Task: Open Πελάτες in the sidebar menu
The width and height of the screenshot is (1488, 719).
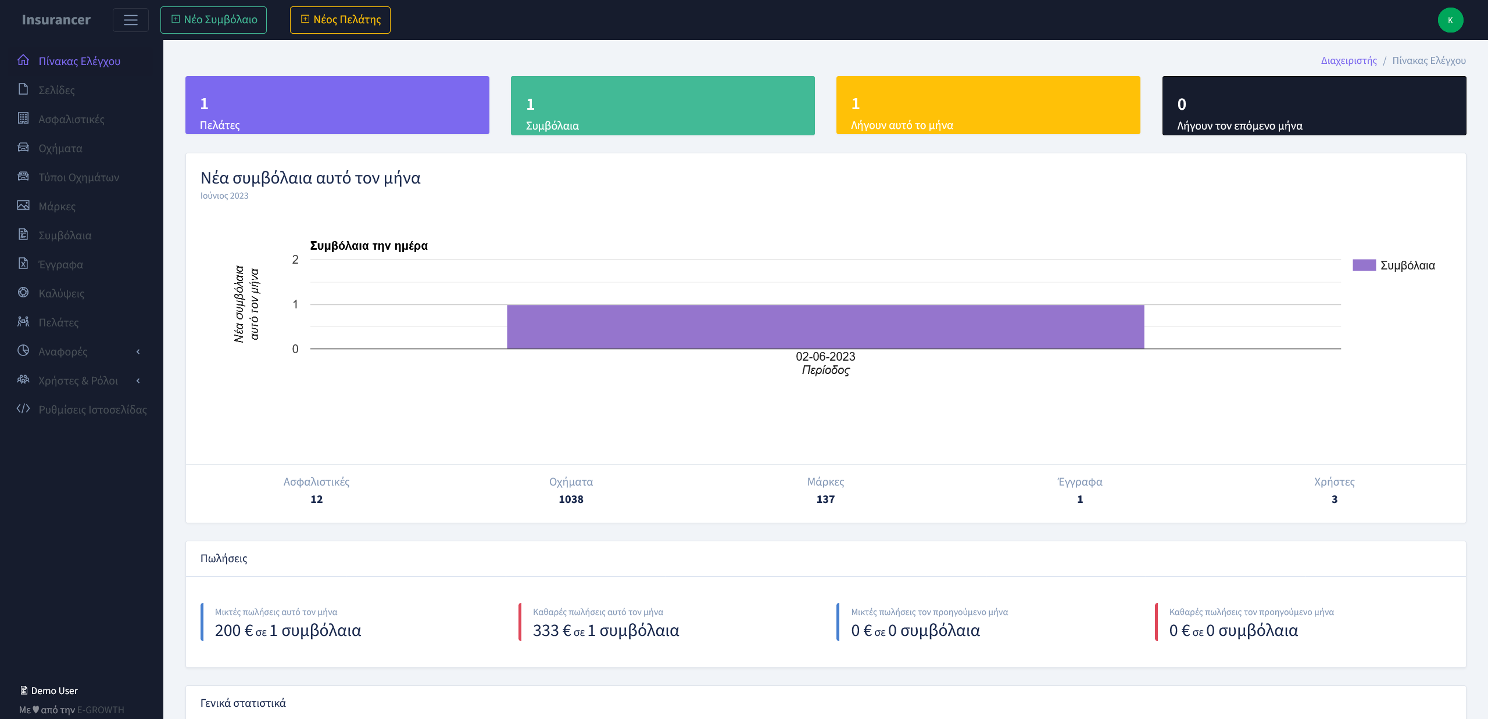Action: [58, 322]
